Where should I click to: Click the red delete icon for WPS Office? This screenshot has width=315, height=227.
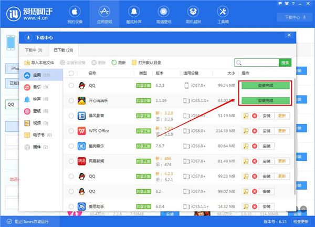255,131
